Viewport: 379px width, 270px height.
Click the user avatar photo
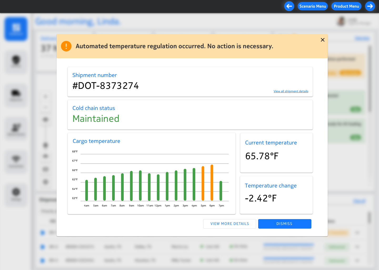341,22
